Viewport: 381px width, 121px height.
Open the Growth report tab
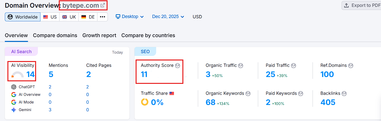pos(99,35)
